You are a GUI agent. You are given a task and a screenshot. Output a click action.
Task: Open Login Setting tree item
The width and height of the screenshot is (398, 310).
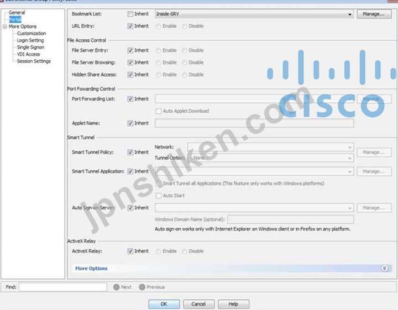click(x=30, y=40)
